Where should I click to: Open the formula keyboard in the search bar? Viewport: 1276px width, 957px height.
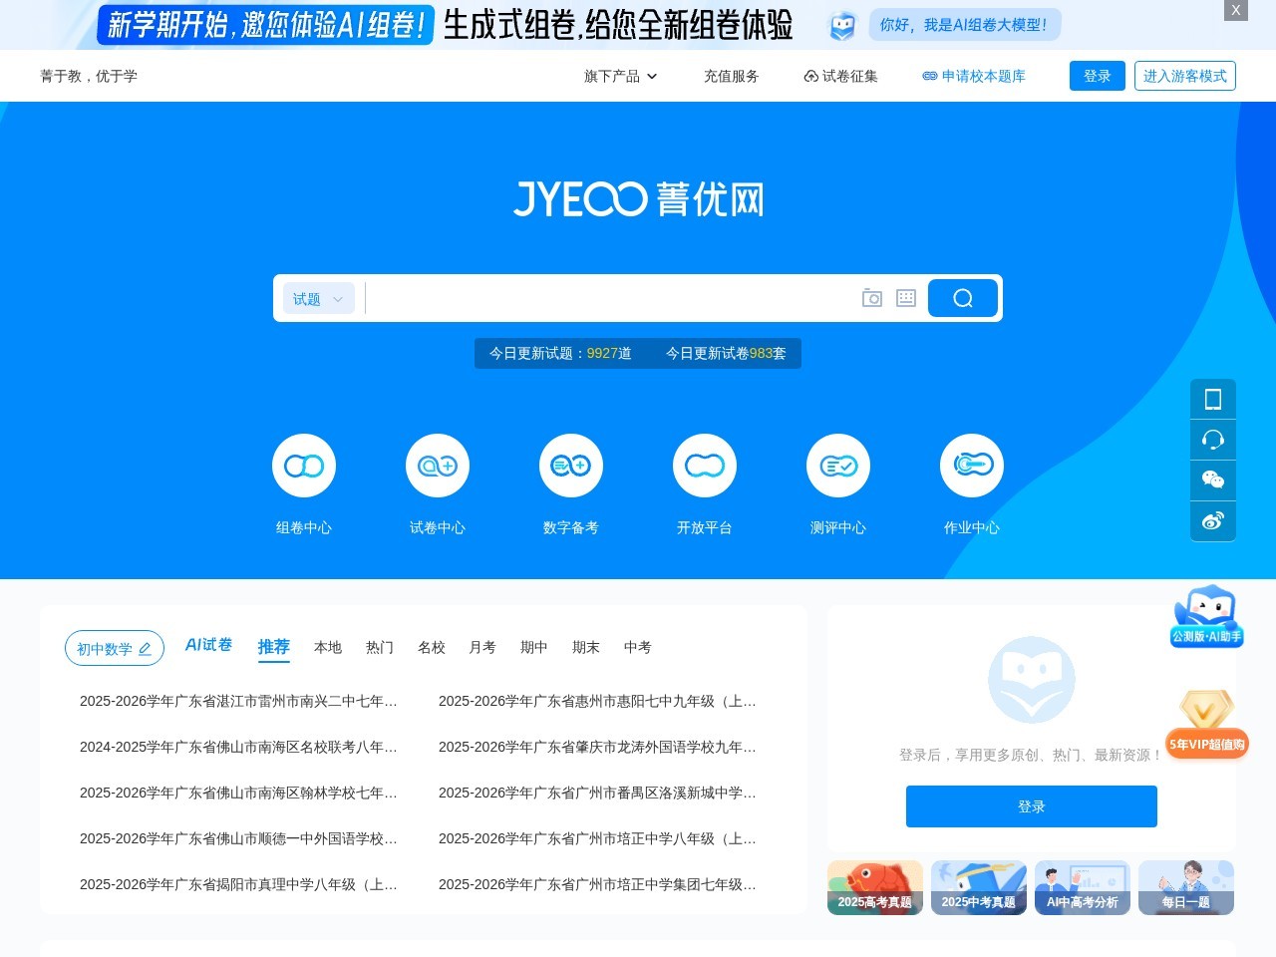coord(905,297)
